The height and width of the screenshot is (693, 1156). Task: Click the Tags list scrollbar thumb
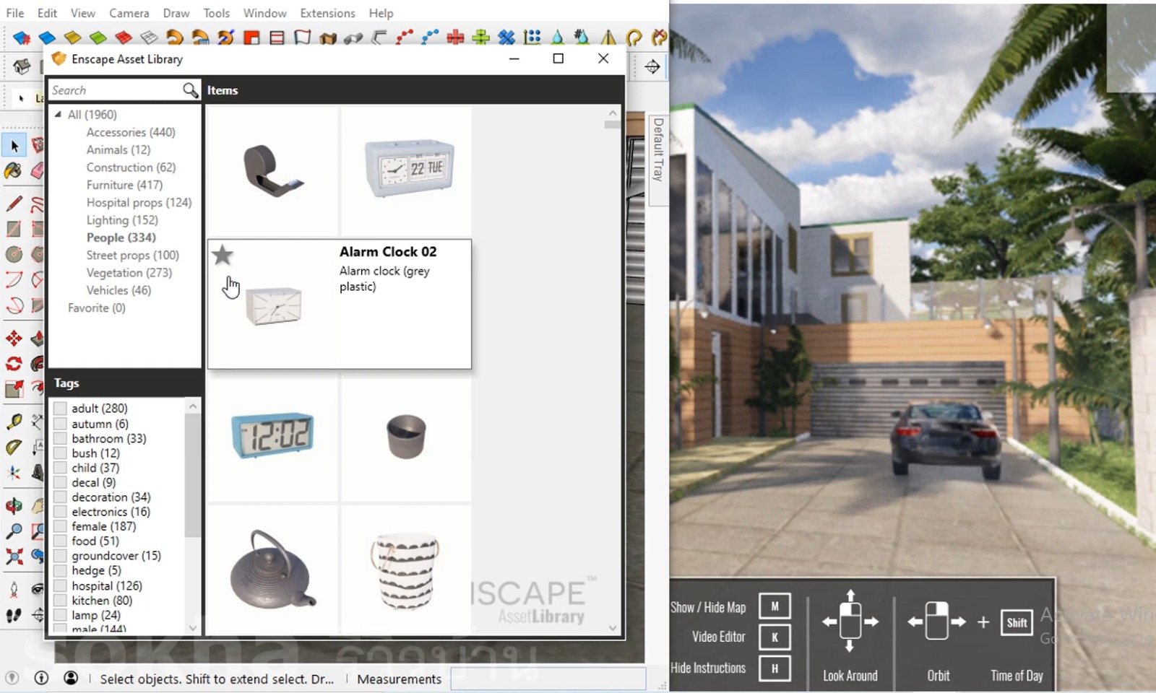[192, 476]
